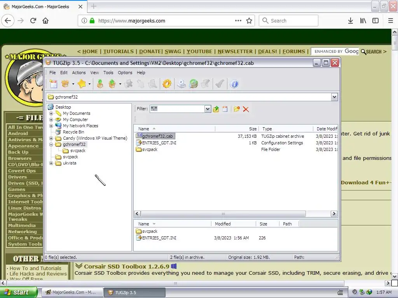Sort file list by Type column

click(286, 129)
